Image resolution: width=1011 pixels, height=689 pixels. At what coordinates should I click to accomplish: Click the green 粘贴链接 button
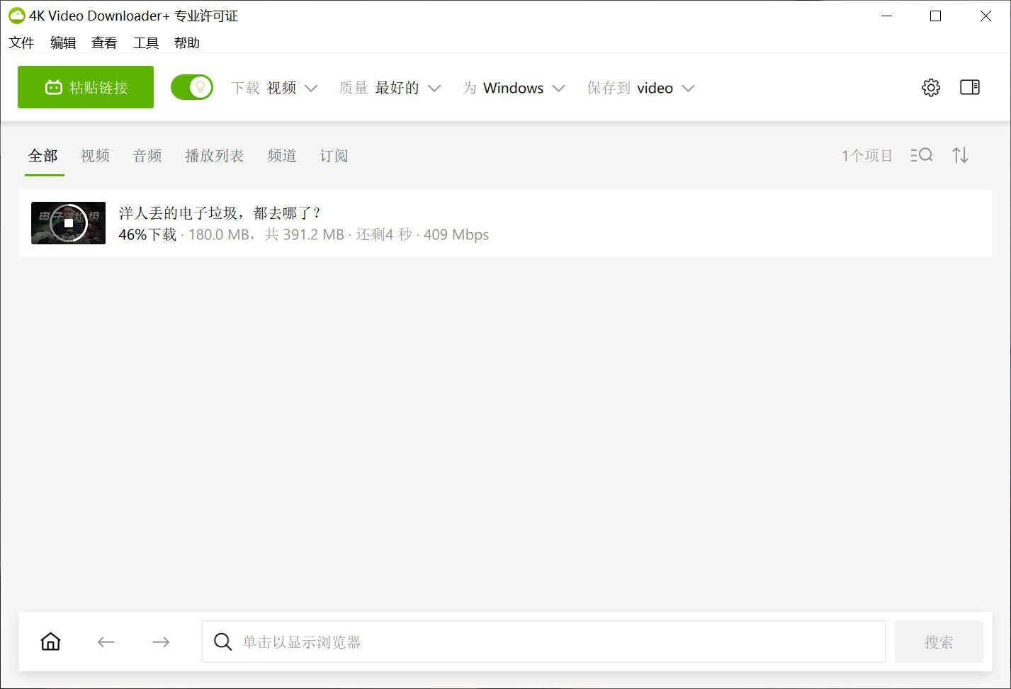pyautogui.click(x=86, y=87)
